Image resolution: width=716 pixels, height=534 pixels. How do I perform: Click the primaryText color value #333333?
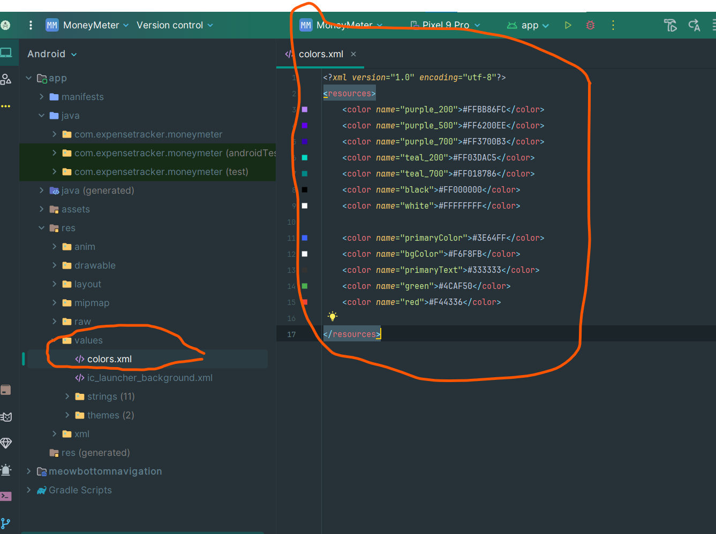pos(485,270)
